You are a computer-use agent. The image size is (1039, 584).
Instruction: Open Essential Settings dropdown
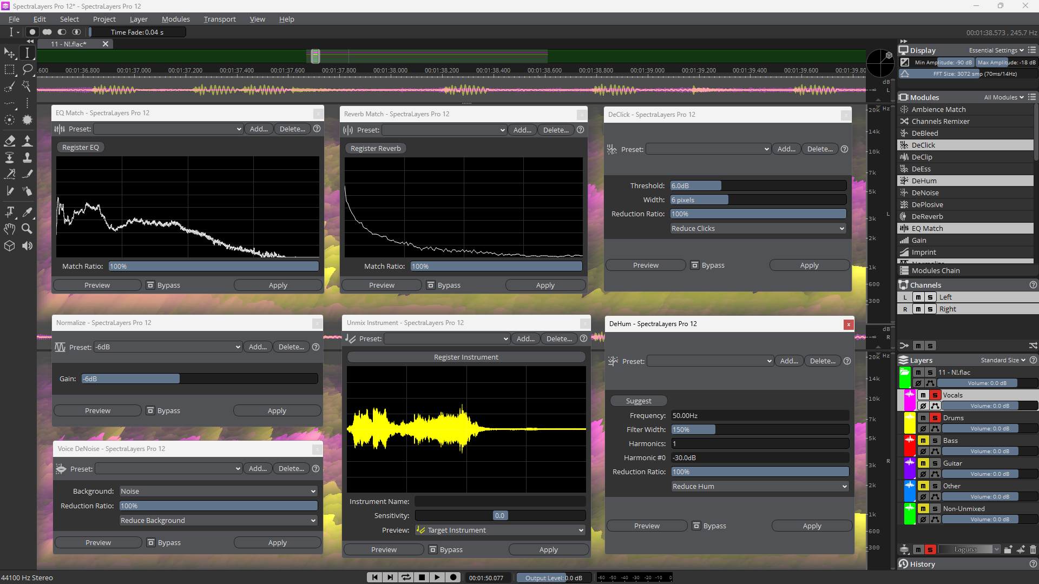pos(996,50)
